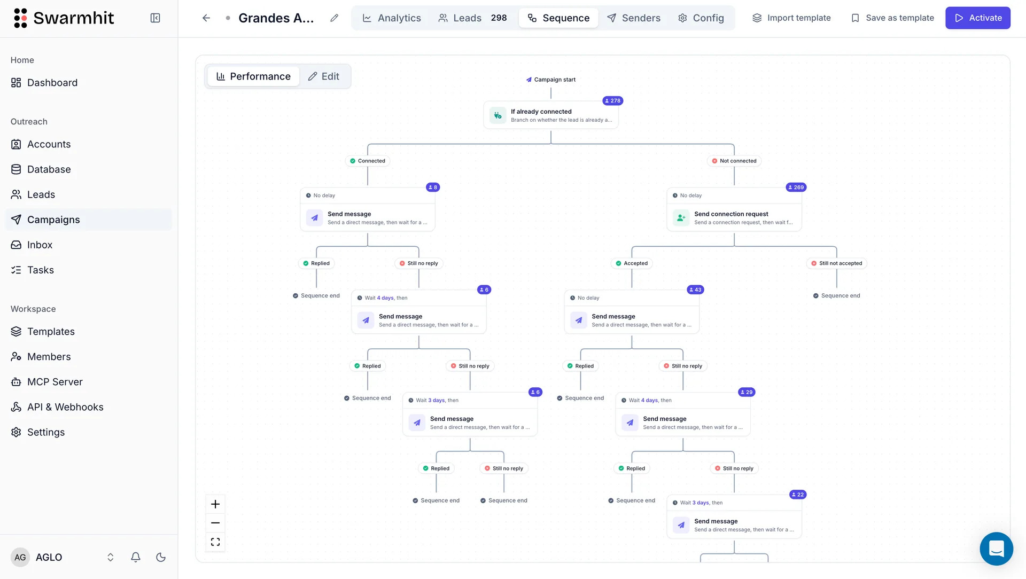Open Templates in sidebar
The image size is (1026, 579).
[88, 332]
